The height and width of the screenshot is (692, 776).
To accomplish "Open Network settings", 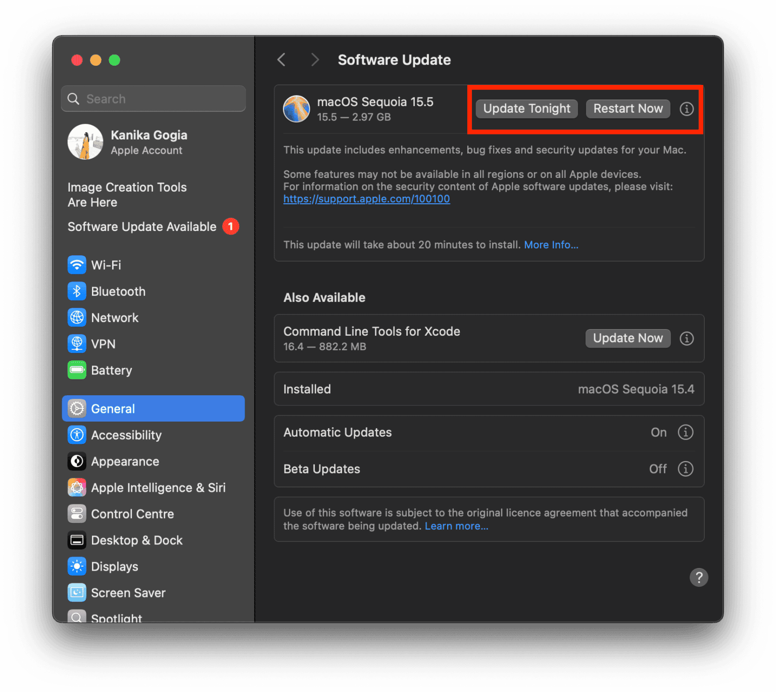I will click(115, 317).
